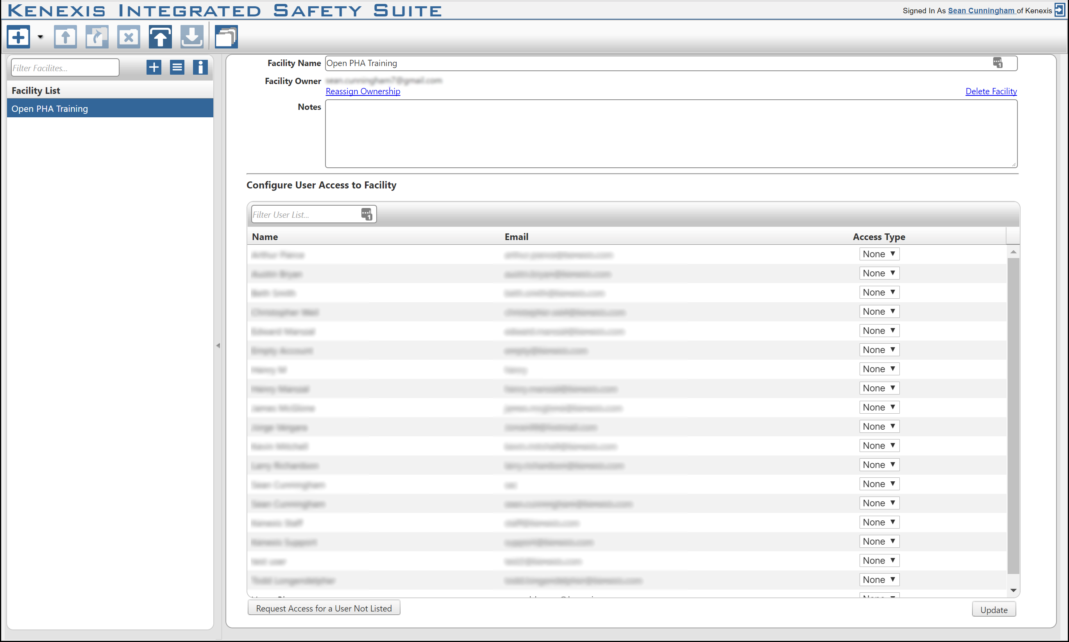Click the copy folder icon with the curved arrow
This screenshot has width=1069, height=642.
pyautogui.click(x=97, y=37)
